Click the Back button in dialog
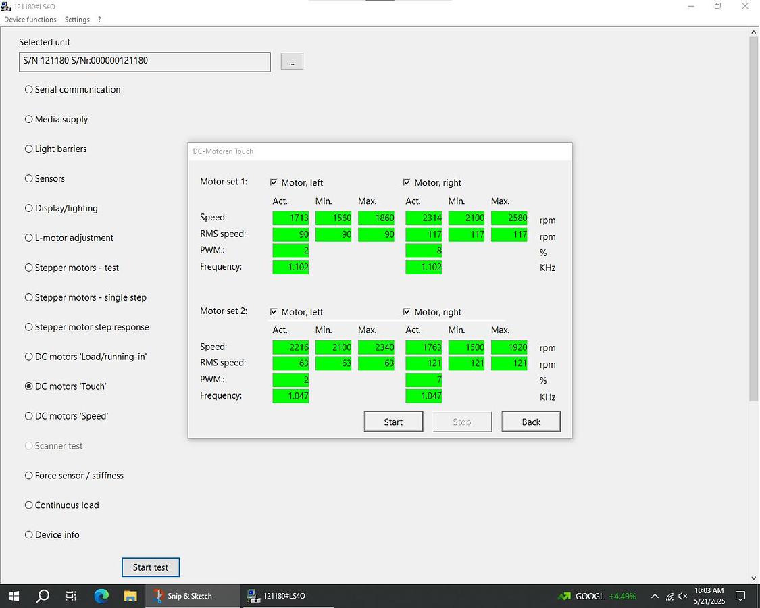The image size is (760, 608). [x=530, y=422]
